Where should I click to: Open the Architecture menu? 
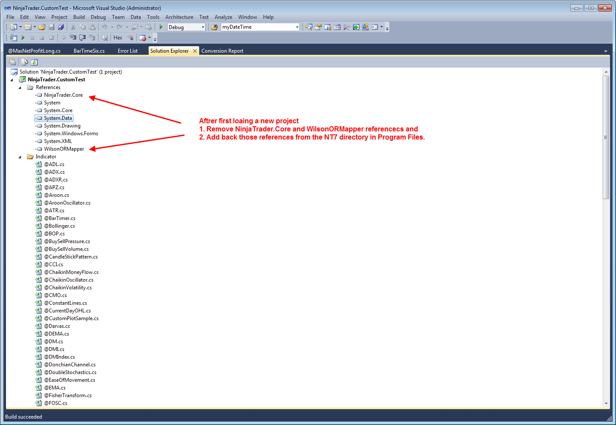(179, 17)
